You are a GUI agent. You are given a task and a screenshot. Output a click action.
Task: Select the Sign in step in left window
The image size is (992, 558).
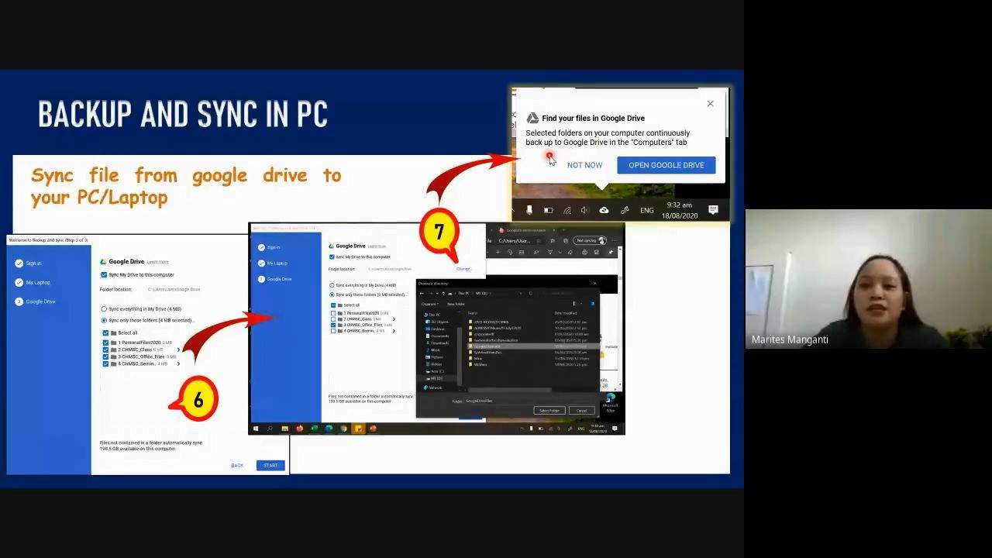tap(29, 263)
